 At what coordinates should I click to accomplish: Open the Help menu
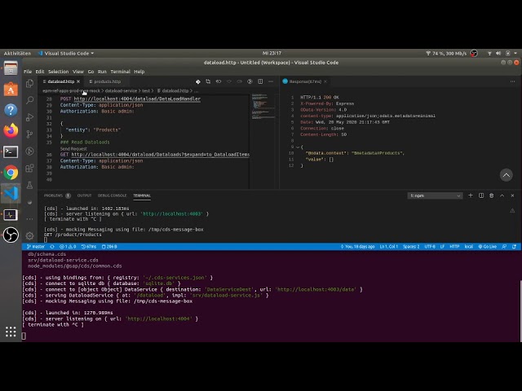(x=139, y=72)
